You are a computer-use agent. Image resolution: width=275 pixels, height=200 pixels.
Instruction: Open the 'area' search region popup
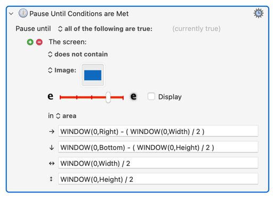click(66, 116)
